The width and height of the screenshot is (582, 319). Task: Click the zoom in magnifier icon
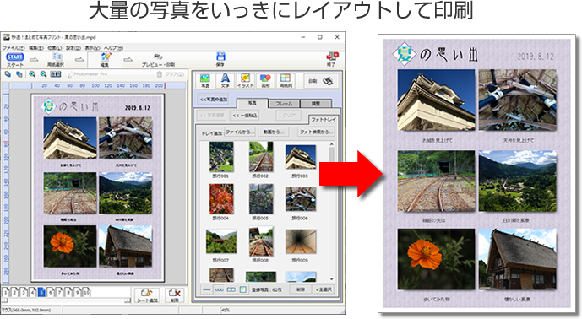click(32, 74)
